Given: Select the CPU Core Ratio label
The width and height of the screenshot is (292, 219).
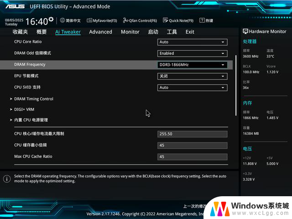Looking at the screenshot, I should pyautogui.click(x=28, y=41).
